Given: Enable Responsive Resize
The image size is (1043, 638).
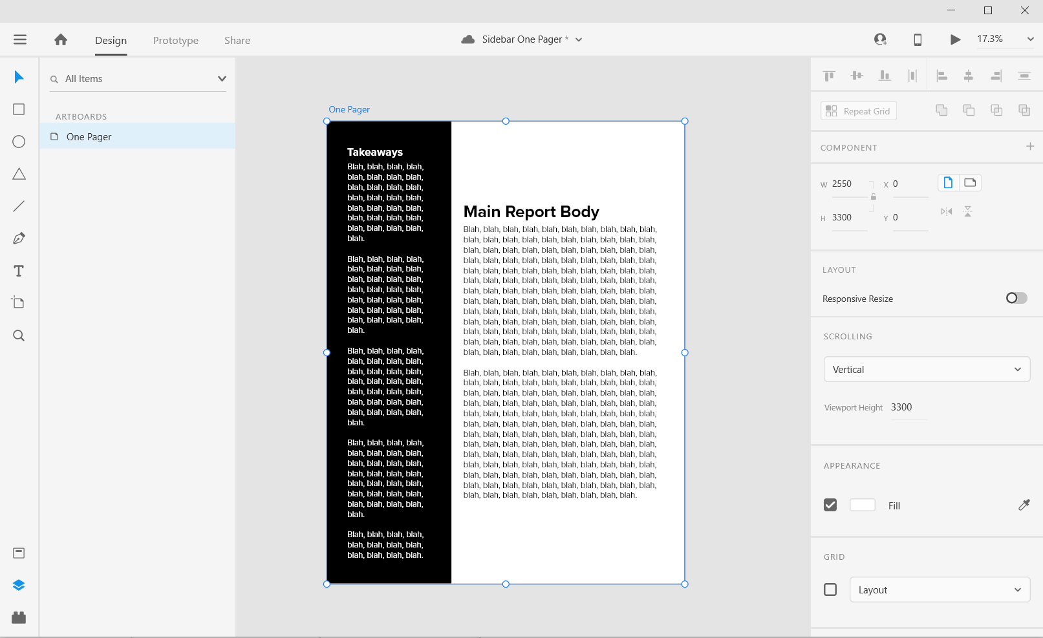Looking at the screenshot, I should [x=1015, y=298].
